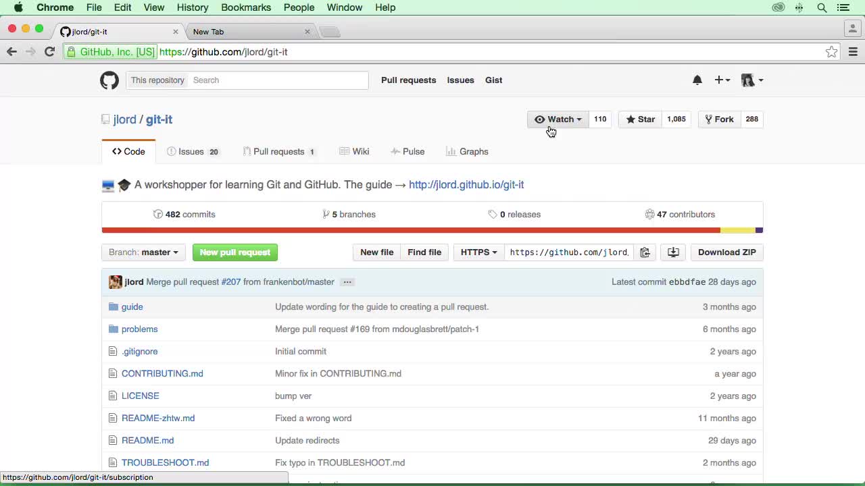This screenshot has width=865, height=486.
Task: Open the CONTRIBUTING.md file
Action: tap(162, 374)
